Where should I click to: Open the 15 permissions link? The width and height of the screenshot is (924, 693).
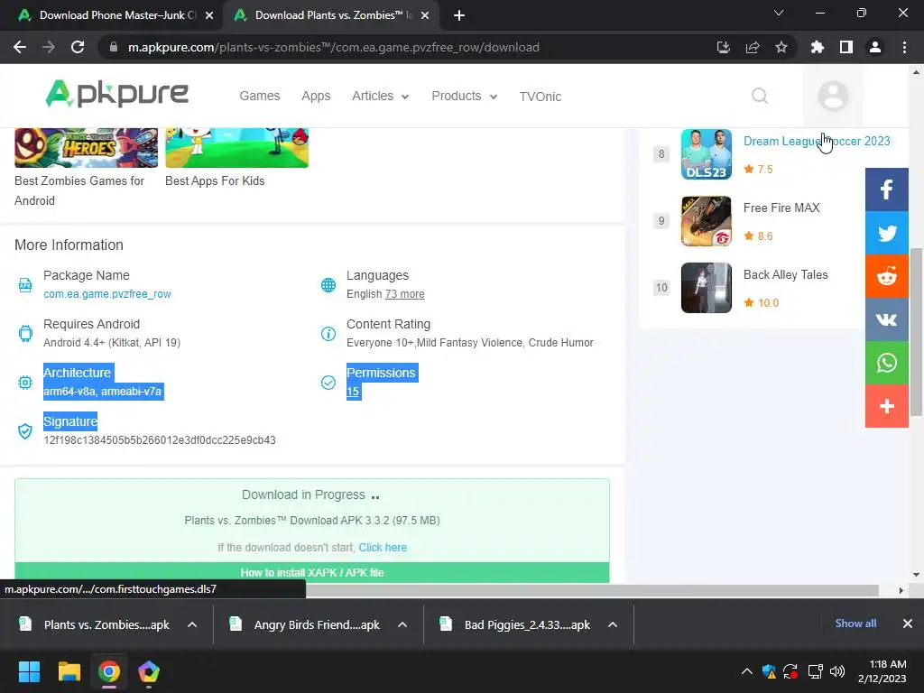(x=353, y=392)
